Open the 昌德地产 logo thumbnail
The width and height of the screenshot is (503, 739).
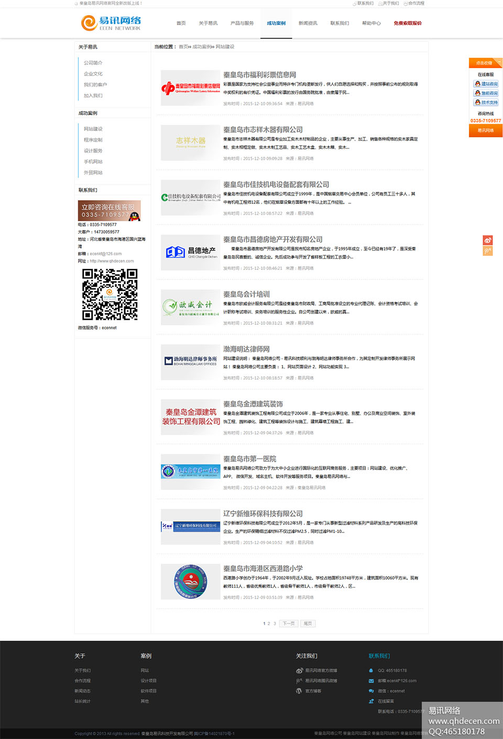click(191, 253)
